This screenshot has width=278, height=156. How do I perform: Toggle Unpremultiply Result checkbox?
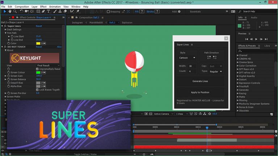[37, 69]
